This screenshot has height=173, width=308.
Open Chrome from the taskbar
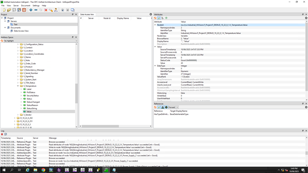(43, 170)
